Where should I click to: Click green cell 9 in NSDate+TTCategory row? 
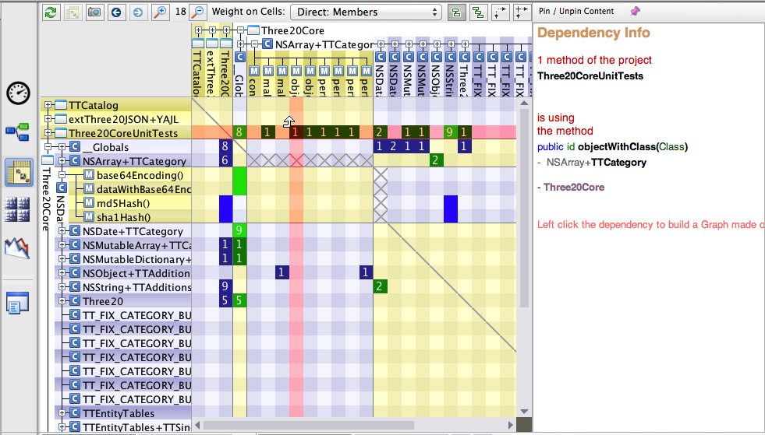coord(239,230)
